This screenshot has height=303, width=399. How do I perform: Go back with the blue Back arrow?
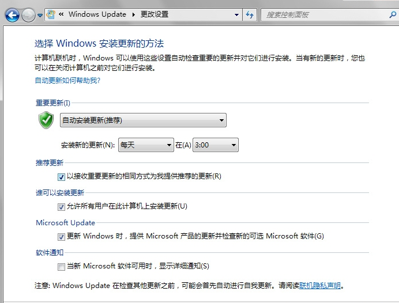[x=12, y=15]
